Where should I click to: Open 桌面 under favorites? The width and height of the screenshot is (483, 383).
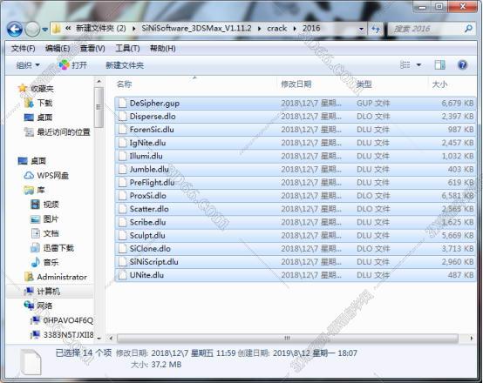38,118
